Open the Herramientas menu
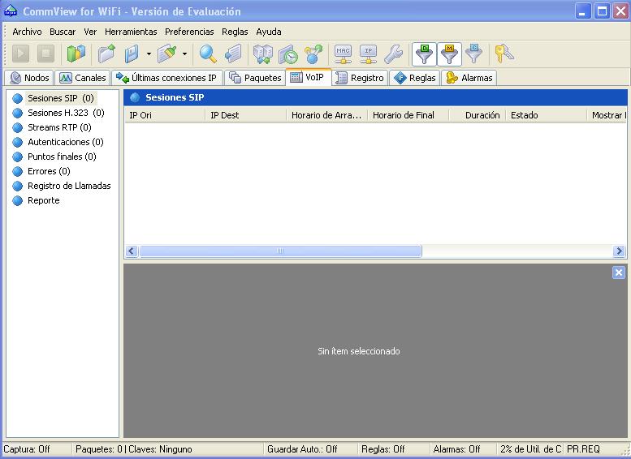This screenshot has width=631, height=459. tap(131, 32)
